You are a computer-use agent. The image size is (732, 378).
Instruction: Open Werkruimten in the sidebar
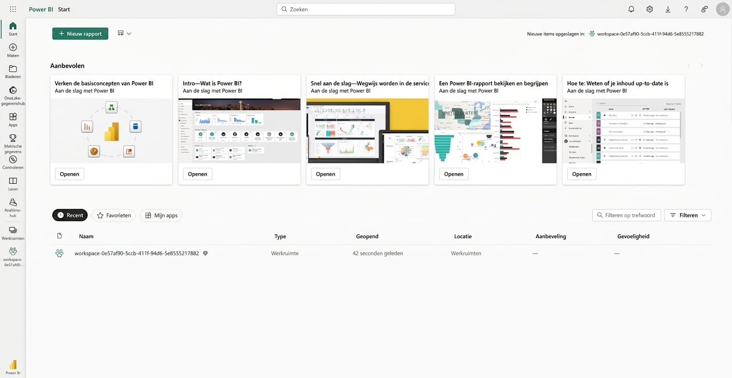pos(13,234)
